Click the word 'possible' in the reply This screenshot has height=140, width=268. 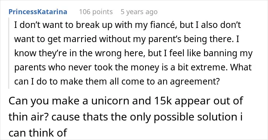coord(174,117)
